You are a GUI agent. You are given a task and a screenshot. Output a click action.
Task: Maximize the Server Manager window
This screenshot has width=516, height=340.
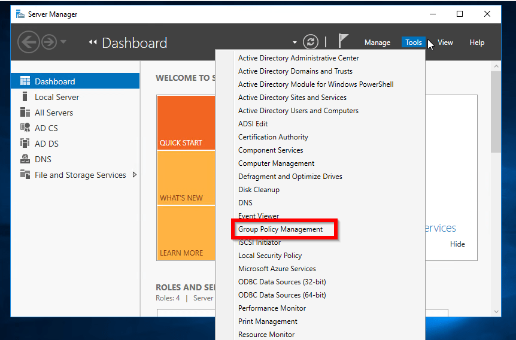pyautogui.click(x=460, y=14)
